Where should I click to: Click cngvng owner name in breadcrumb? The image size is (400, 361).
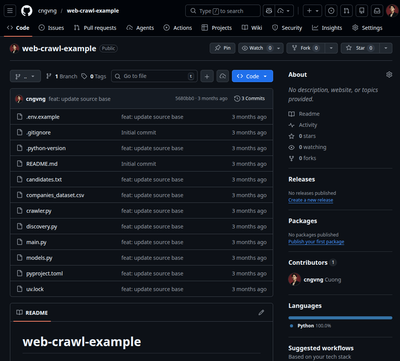47,11
